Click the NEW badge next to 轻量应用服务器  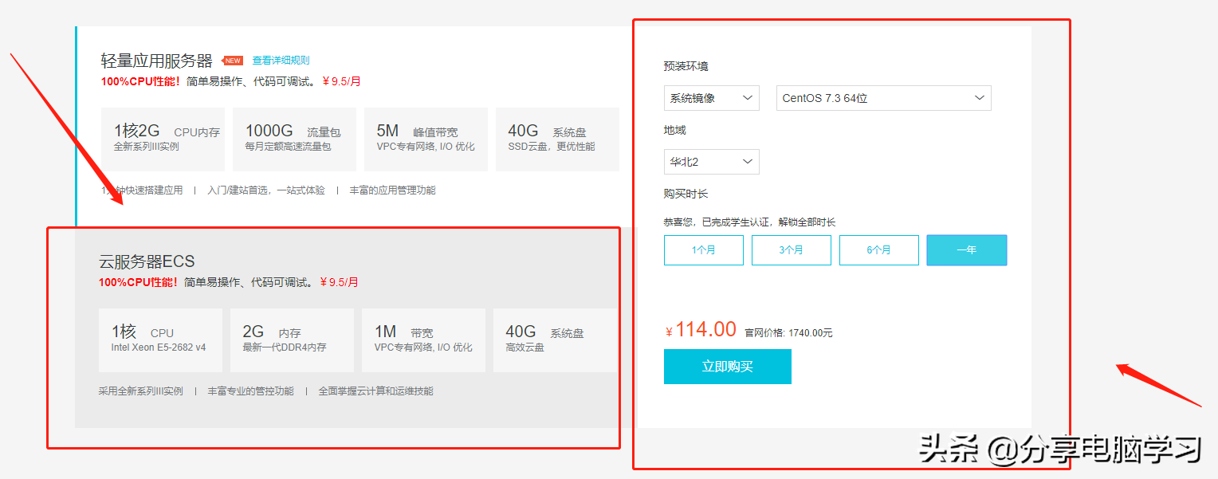232,60
